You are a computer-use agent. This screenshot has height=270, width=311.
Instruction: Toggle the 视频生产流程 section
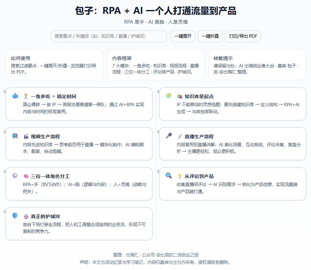[79, 136]
